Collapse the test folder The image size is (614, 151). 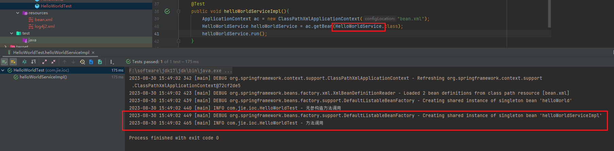coord(12,33)
